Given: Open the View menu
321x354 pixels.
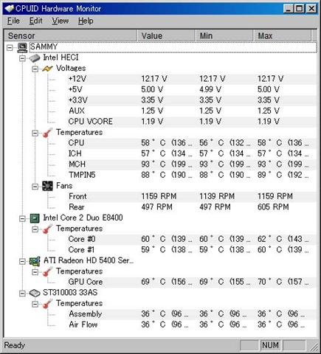Looking at the screenshot, I should click(x=60, y=21).
